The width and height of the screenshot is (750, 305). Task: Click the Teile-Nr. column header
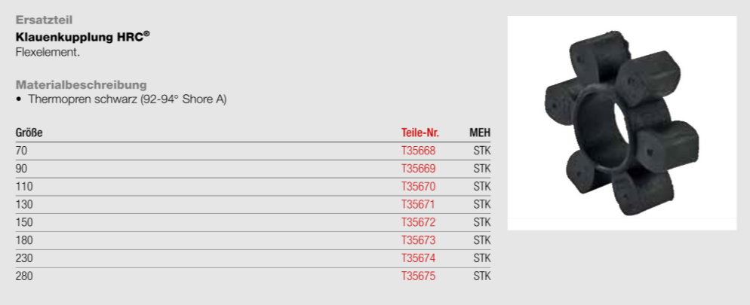click(420, 133)
